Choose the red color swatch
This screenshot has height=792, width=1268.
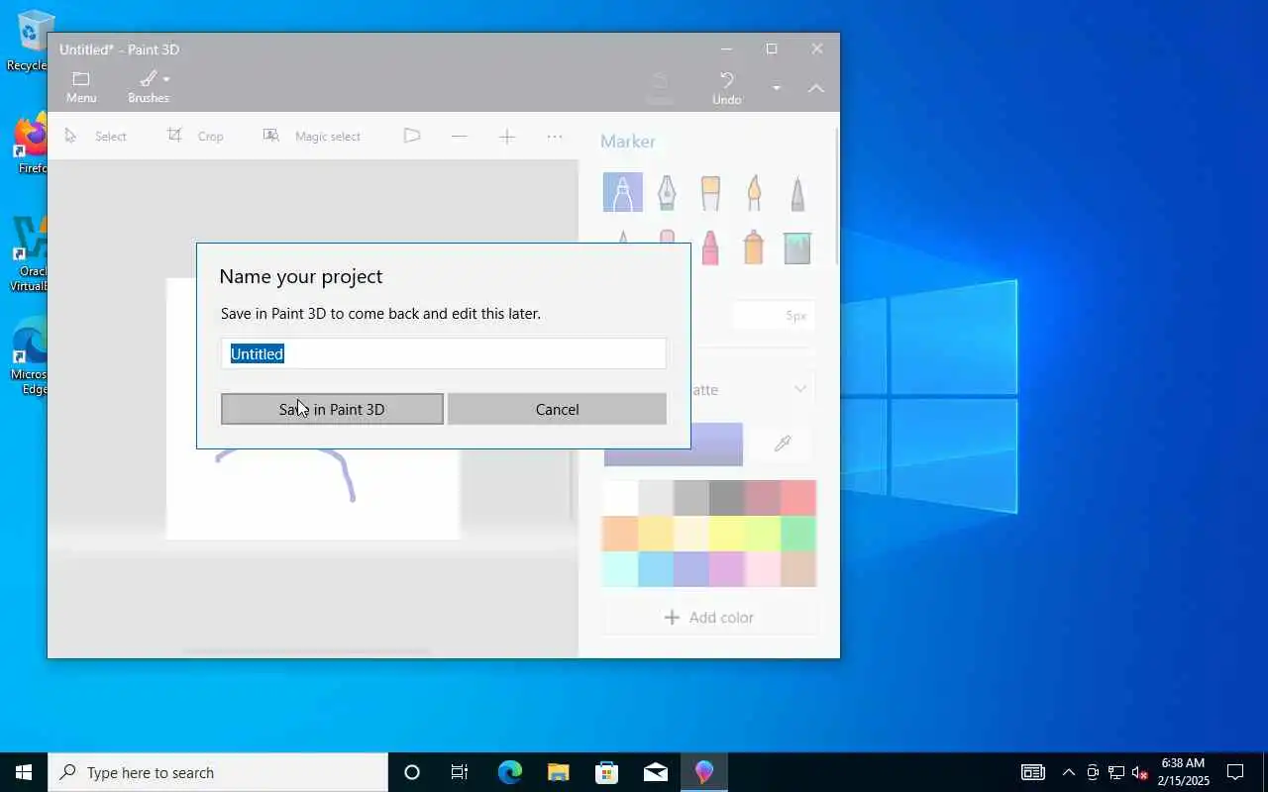click(x=798, y=498)
